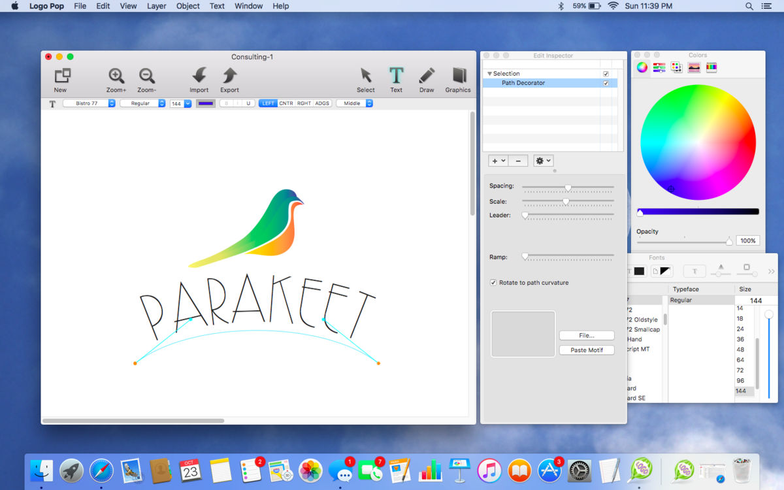The width and height of the screenshot is (784, 490).
Task: Click the New document toolbar icon
Action: (x=62, y=76)
